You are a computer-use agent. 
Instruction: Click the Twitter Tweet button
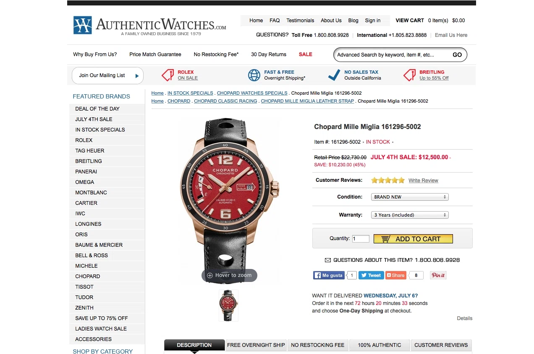coord(371,275)
